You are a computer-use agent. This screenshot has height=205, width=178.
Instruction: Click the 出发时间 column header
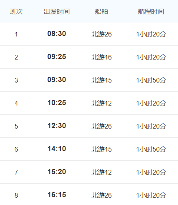tap(57, 12)
